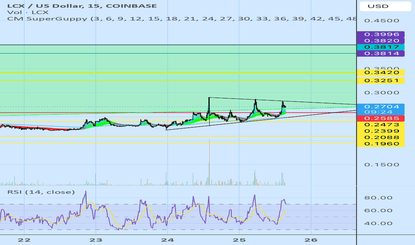Click the 0.3817 teal price label

pos(381,47)
